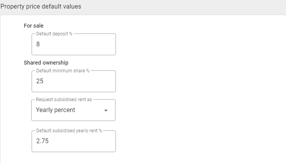This screenshot has width=286, height=163.
Task: Click the Shared ownership section heading
Action: (x=46, y=63)
